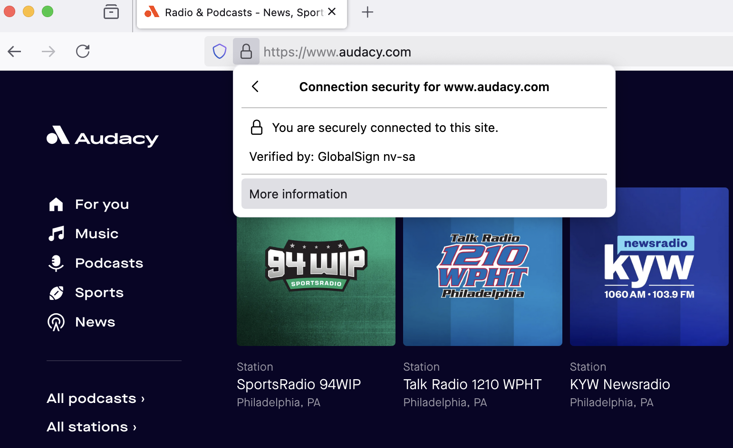Reload the current page
The image size is (733, 448).
pos(83,51)
